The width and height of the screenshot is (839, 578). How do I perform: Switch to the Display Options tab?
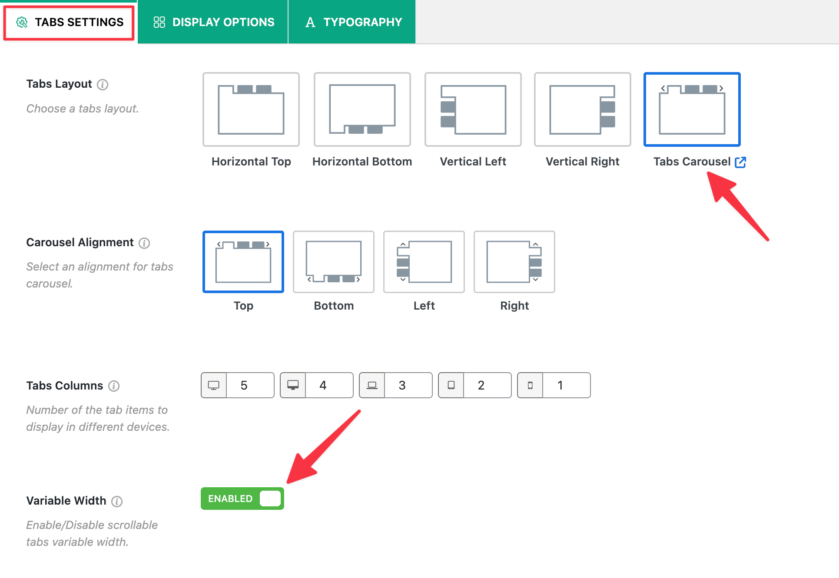tap(212, 22)
